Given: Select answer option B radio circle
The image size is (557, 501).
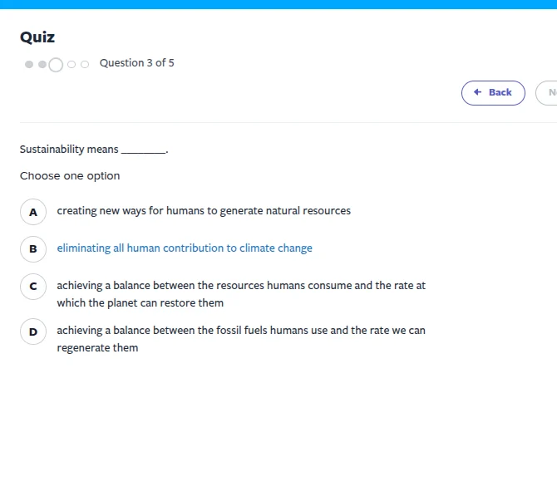Looking at the screenshot, I should [33, 248].
